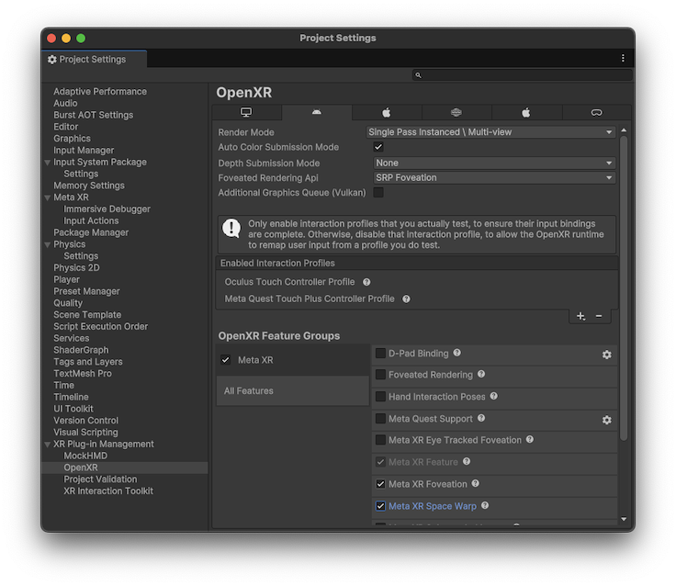Click the minus button to remove an interaction profile
The image size is (676, 586).
tap(599, 316)
